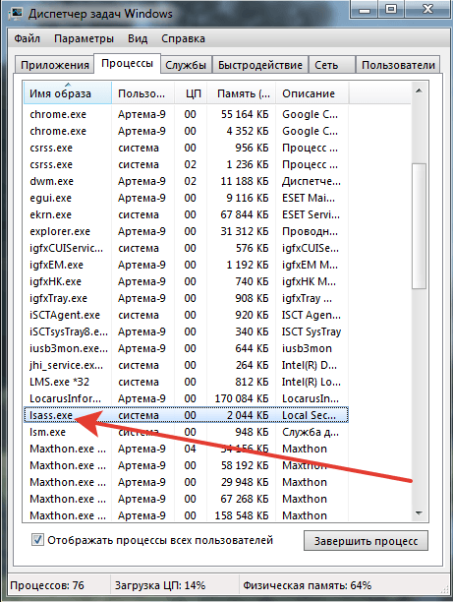Maximize the Task Manager window
Screen dimensions: 453x602
pos(391,9)
